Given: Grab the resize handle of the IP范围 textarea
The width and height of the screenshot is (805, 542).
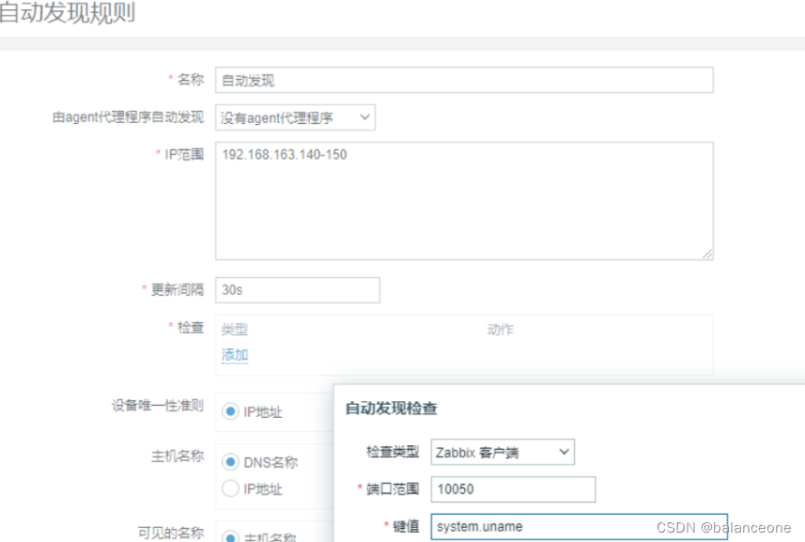Looking at the screenshot, I should pyautogui.click(x=707, y=254).
